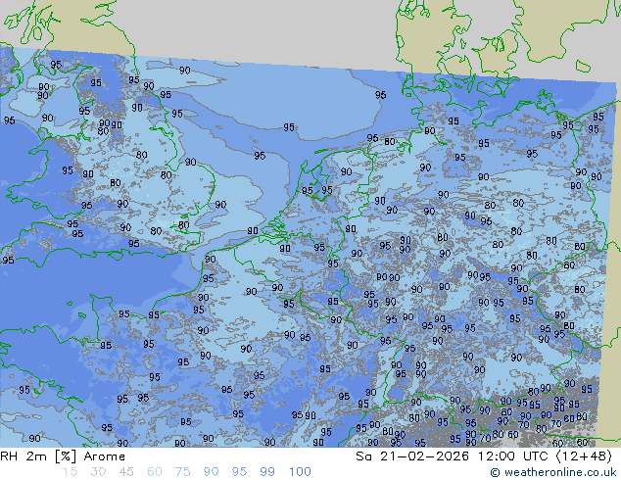Open the weatheronline.co.uk copyright link
The width and height of the screenshot is (621, 480).
(x=553, y=472)
